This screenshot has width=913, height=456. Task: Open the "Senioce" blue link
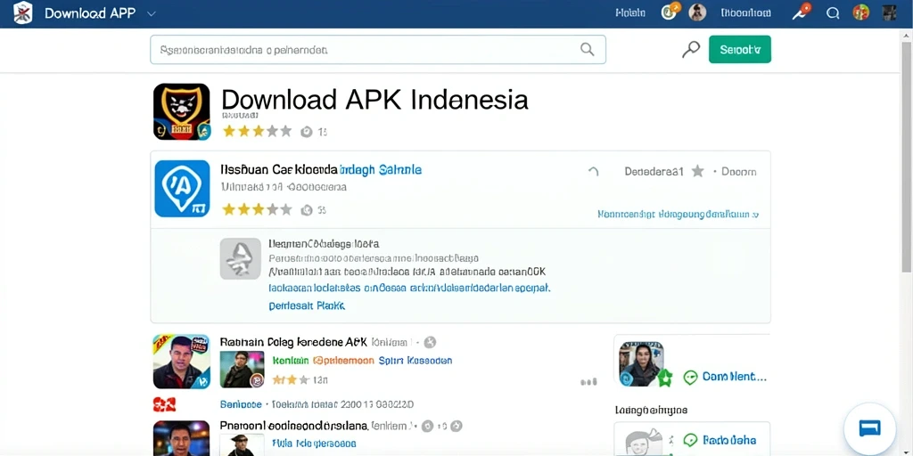point(241,404)
